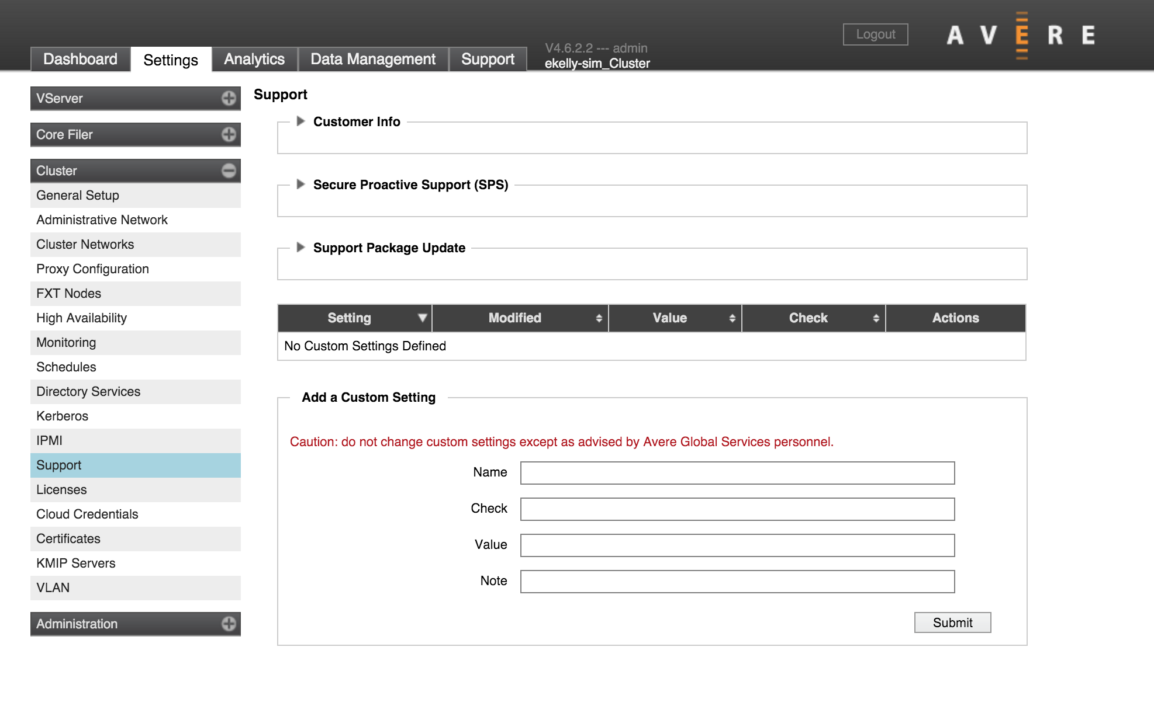Switch to the Settings tab

point(171,60)
